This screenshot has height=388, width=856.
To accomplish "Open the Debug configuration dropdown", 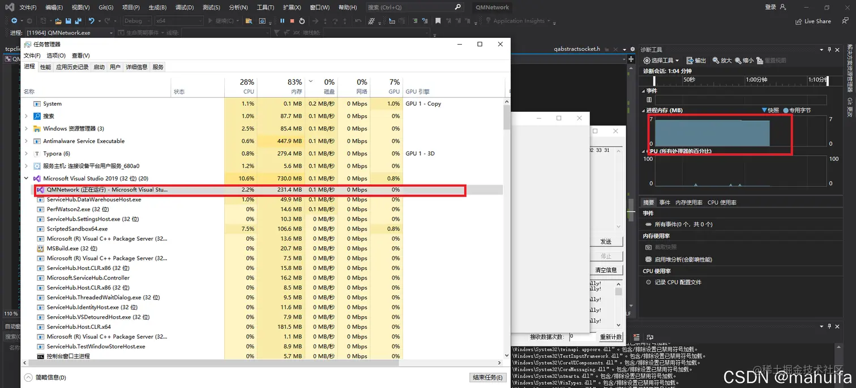I will click(136, 21).
